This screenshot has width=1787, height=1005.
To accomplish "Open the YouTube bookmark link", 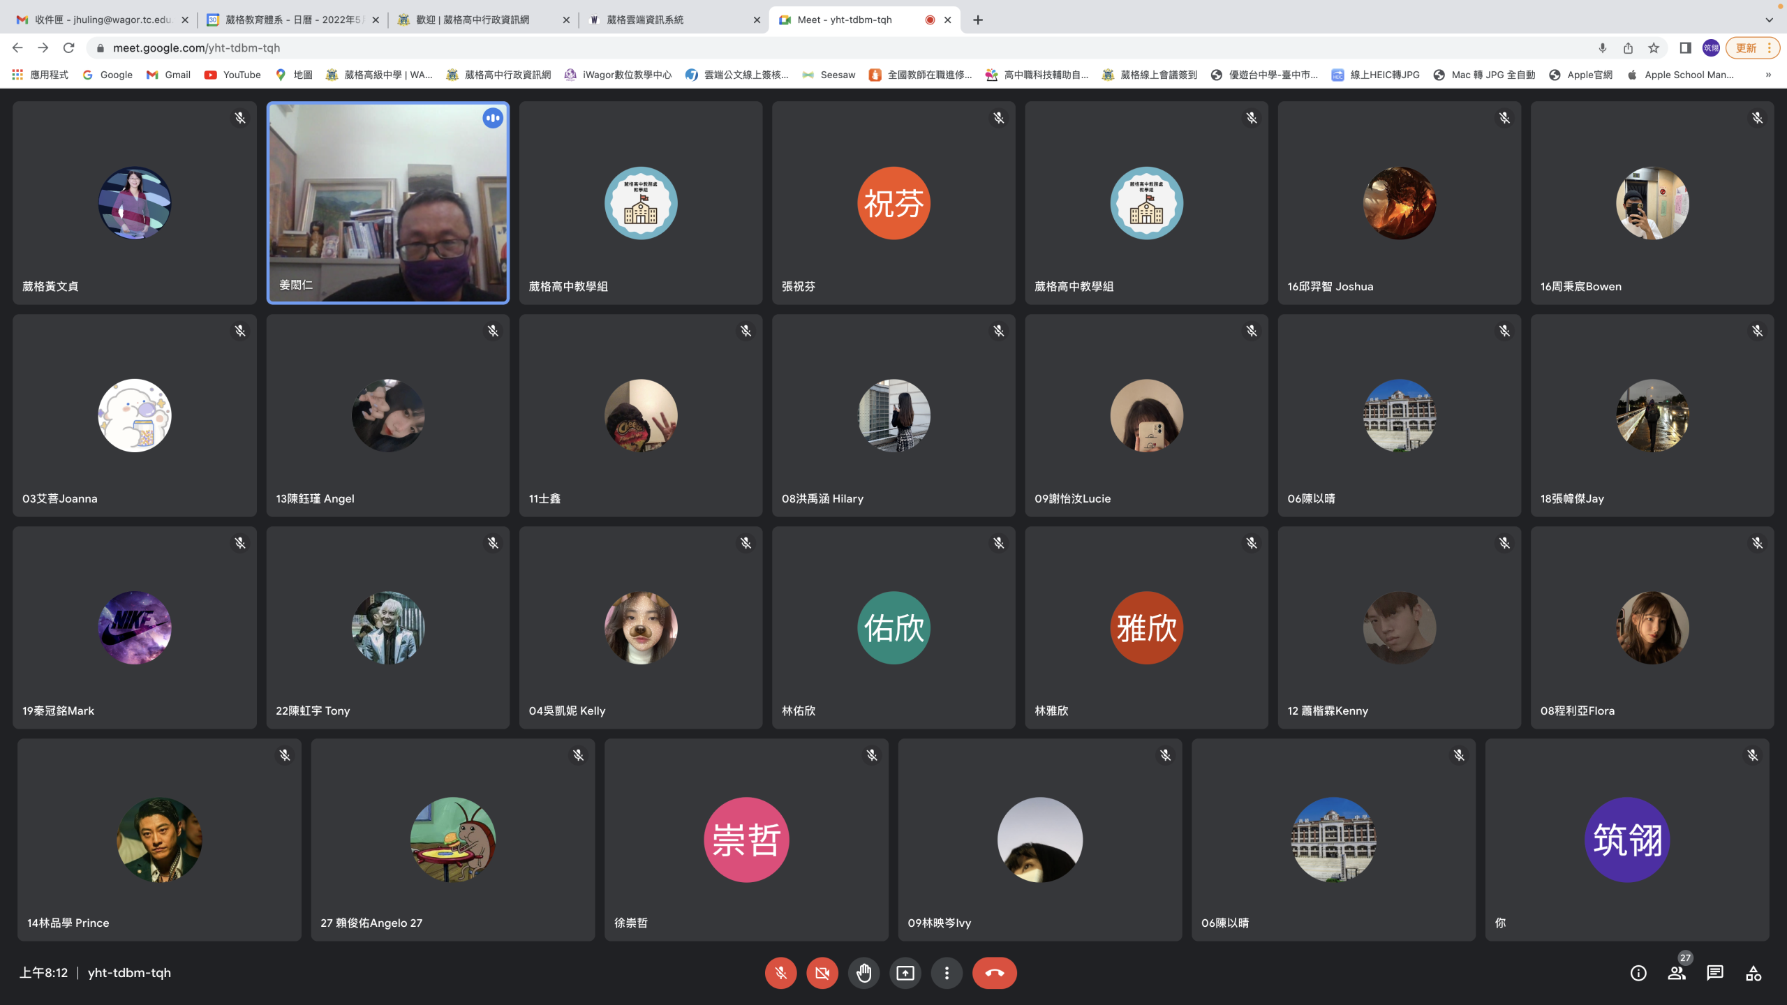I will click(x=232, y=75).
